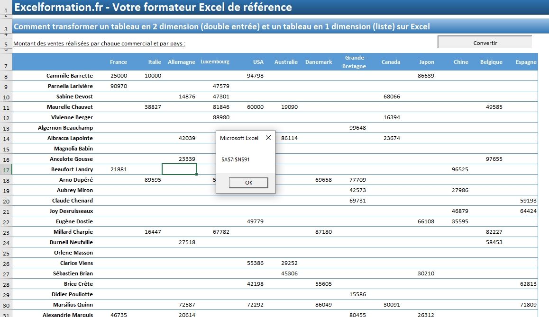Click the Convertir button
549x317 pixels.
(485, 42)
